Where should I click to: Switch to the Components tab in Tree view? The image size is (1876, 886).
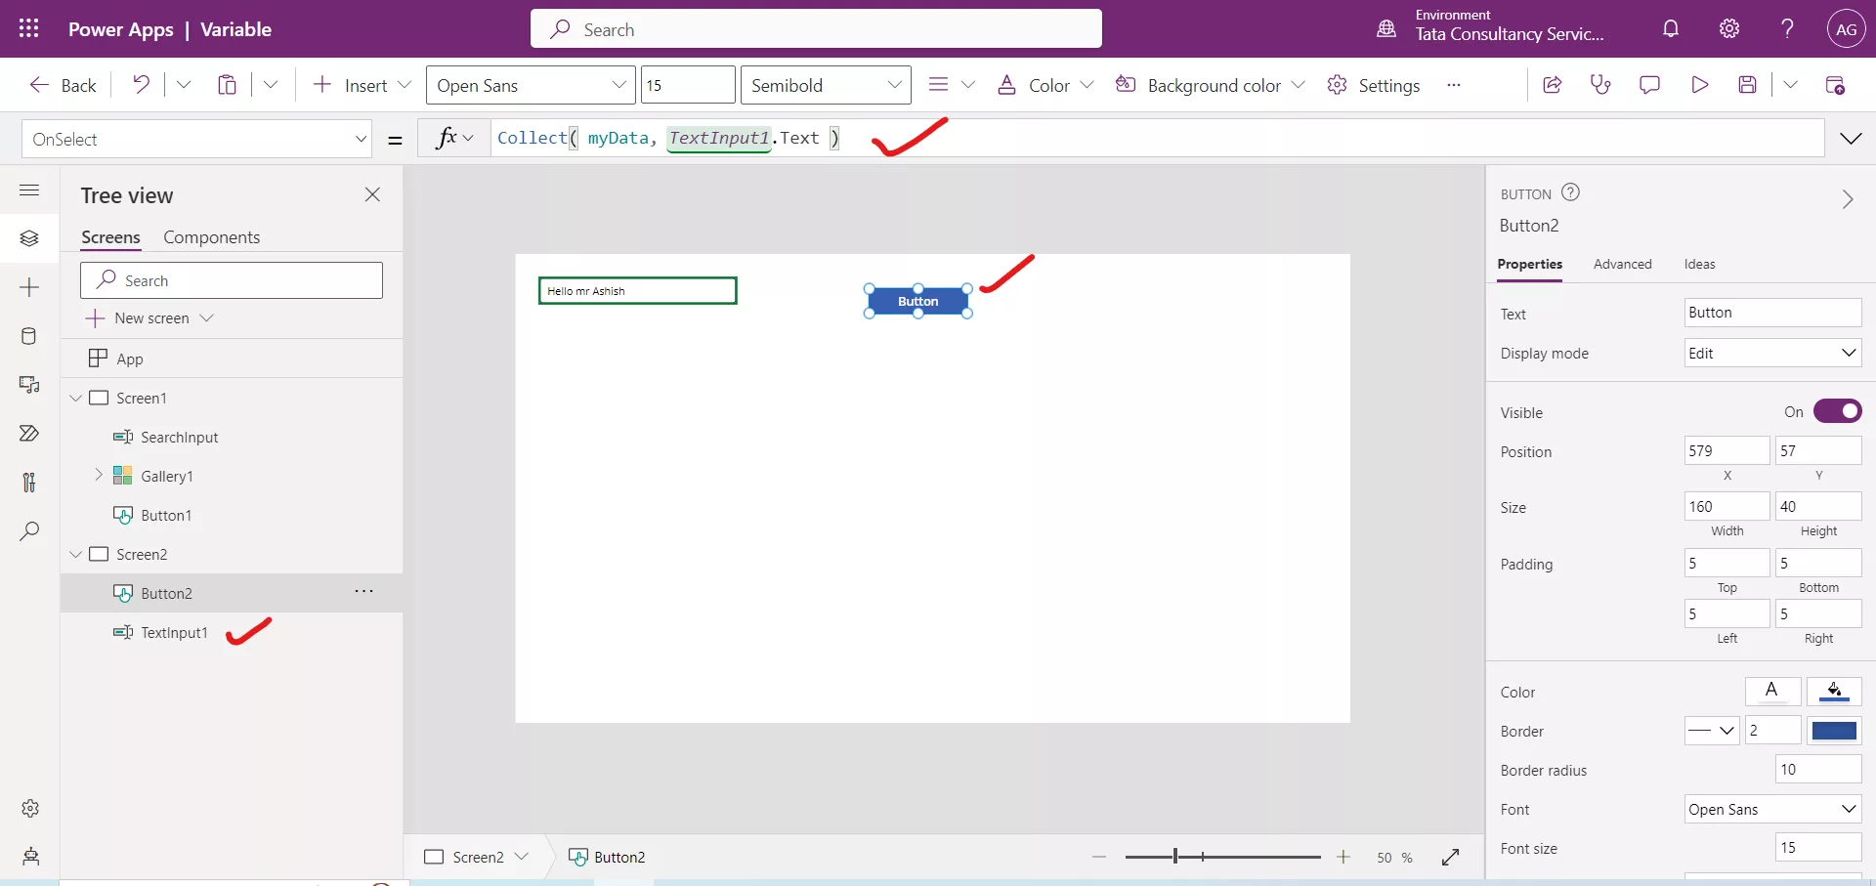pos(211,236)
